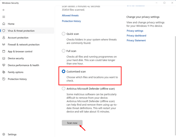Click the Scan now button

click(72, 123)
